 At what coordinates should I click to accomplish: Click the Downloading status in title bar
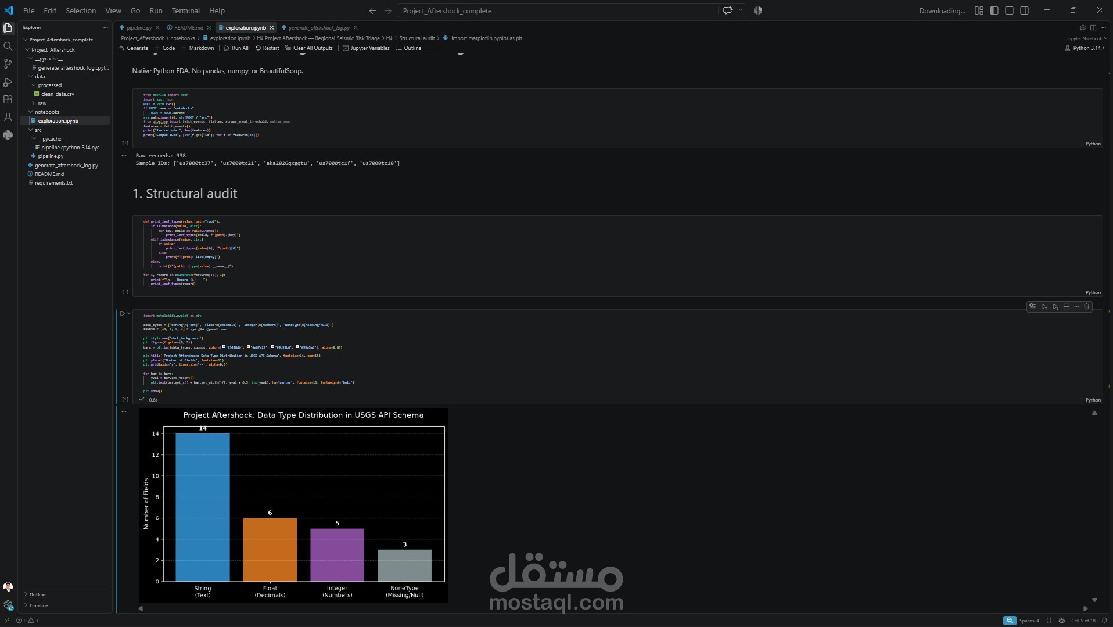point(942,11)
